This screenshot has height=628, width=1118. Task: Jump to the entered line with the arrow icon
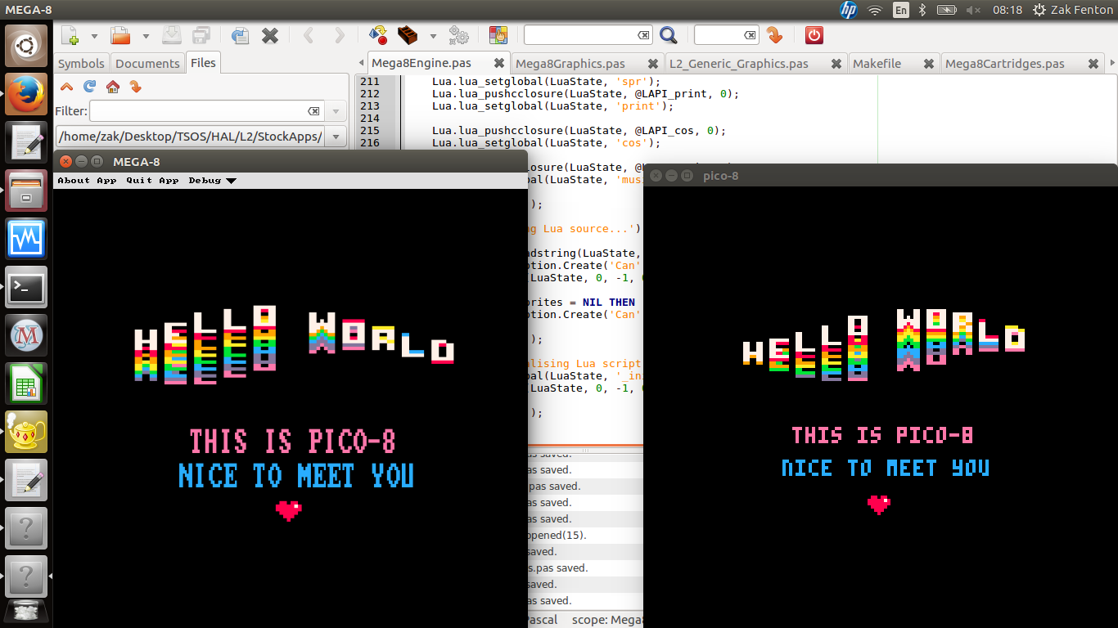click(x=774, y=35)
